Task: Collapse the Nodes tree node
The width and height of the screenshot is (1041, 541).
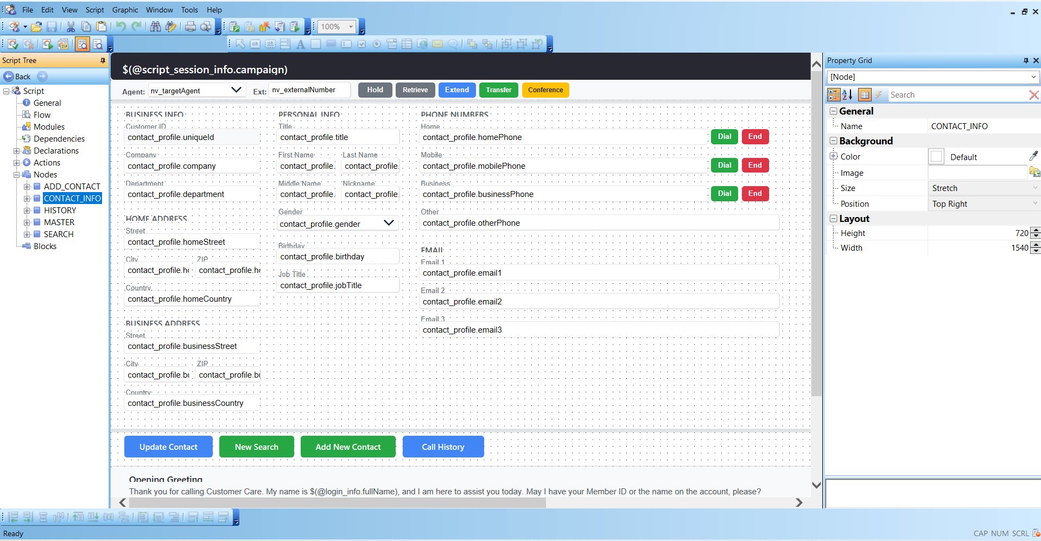Action: click(x=16, y=175)
